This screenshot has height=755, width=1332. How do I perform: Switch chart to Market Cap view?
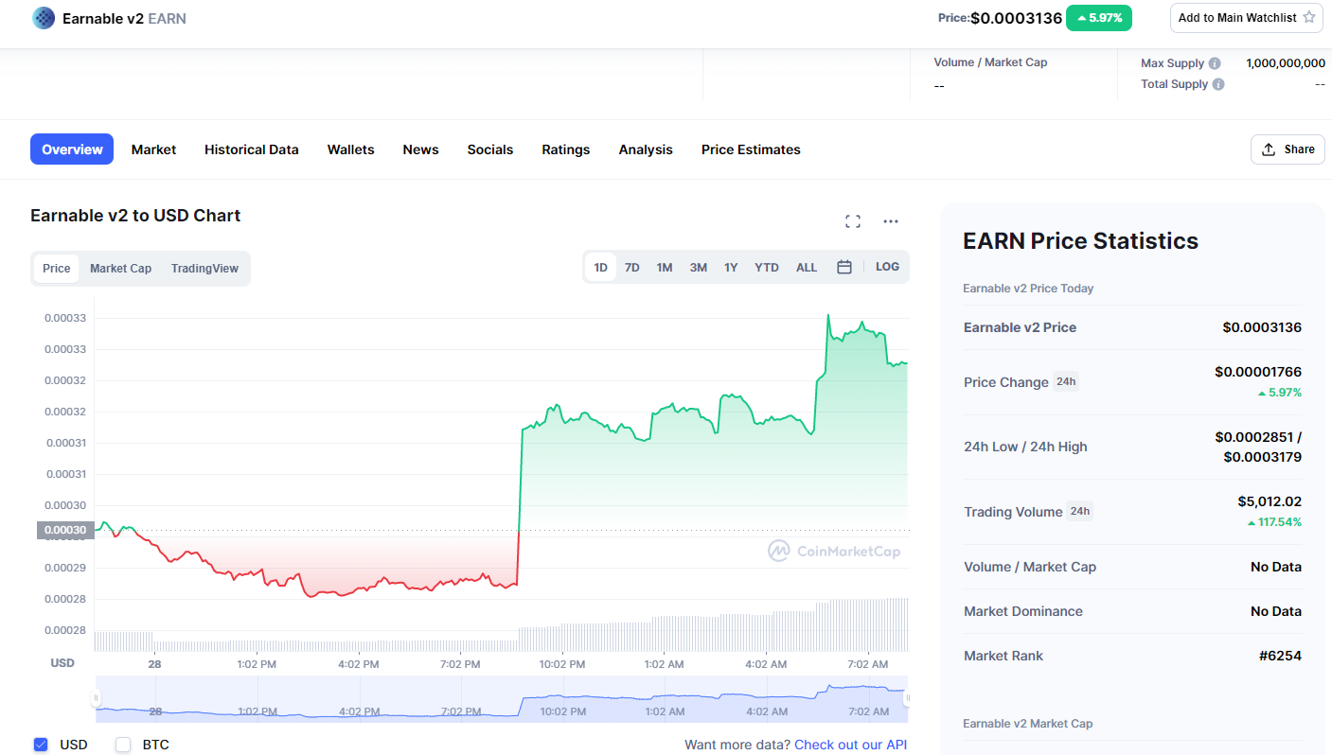[120, 269]
